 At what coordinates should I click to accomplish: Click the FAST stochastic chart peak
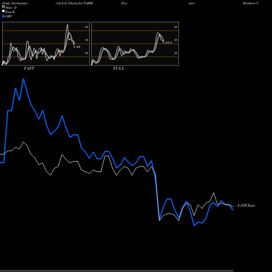point(67,24)
